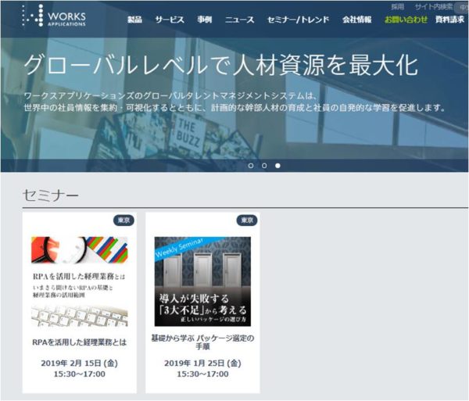The width and height of the screenshot is (469, 401).
Task: Select the second carousel dot indicator
Action: coord(264,166)
